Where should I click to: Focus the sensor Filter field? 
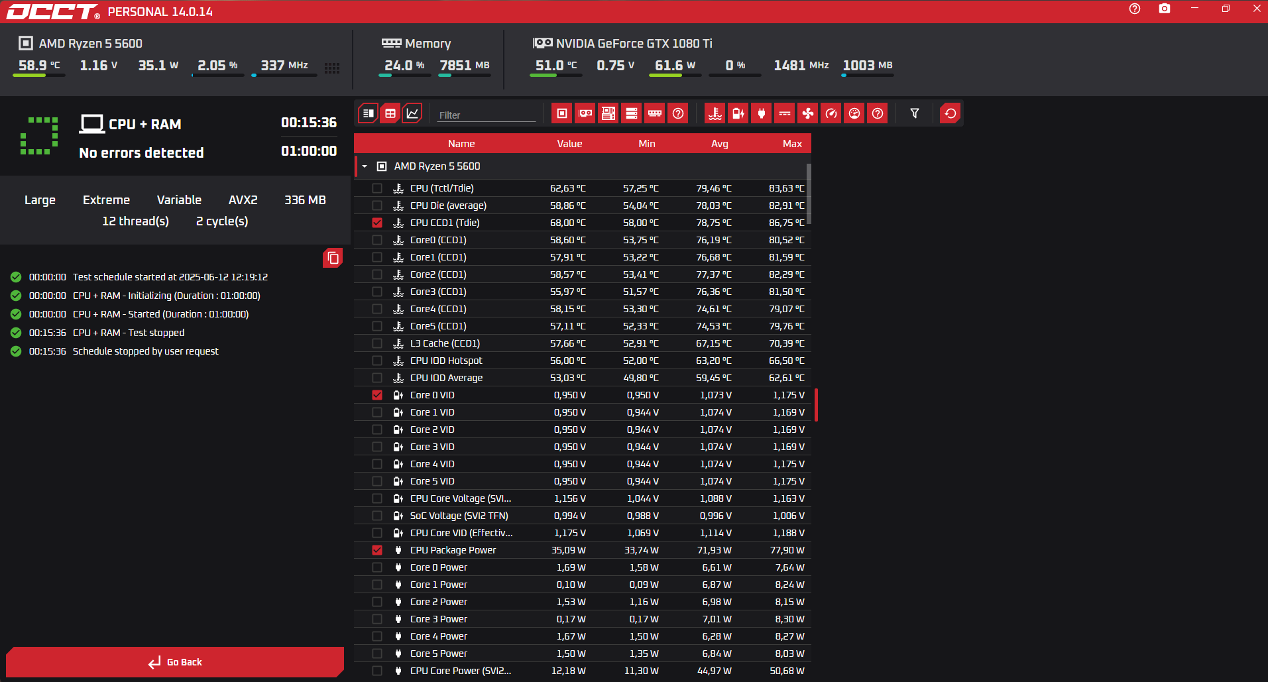(486, 115)
